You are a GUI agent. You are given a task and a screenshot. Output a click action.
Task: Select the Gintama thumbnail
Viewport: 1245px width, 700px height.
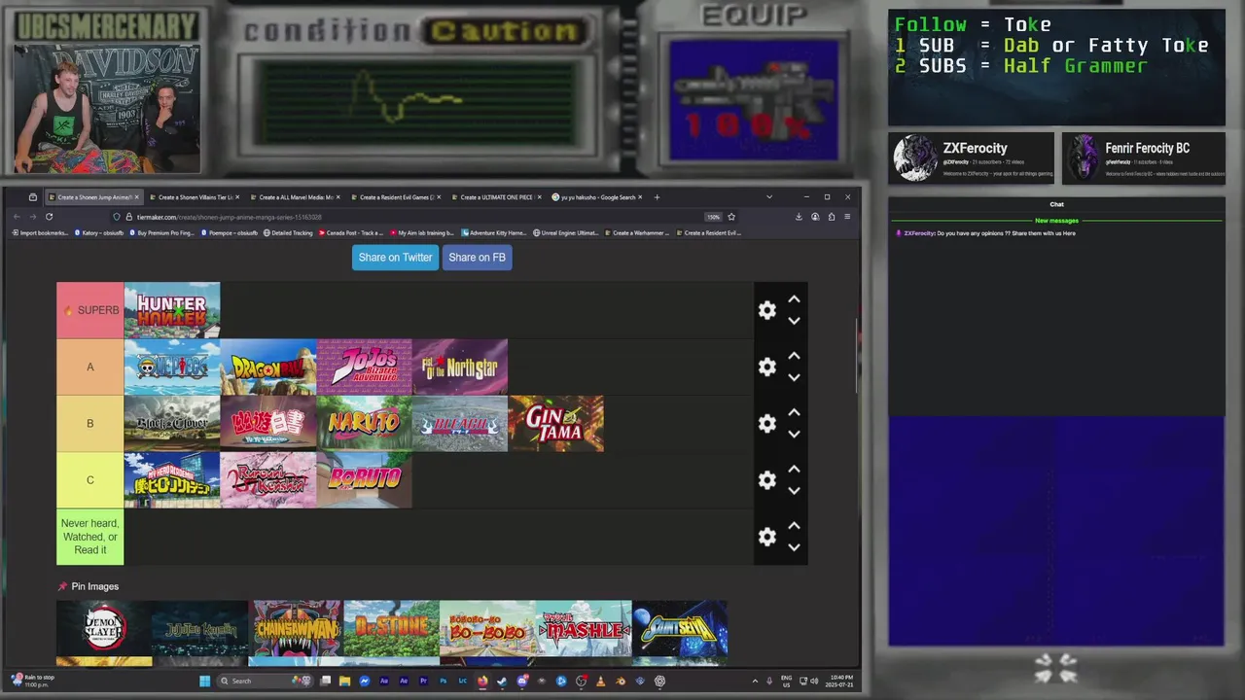click(556, 423)
